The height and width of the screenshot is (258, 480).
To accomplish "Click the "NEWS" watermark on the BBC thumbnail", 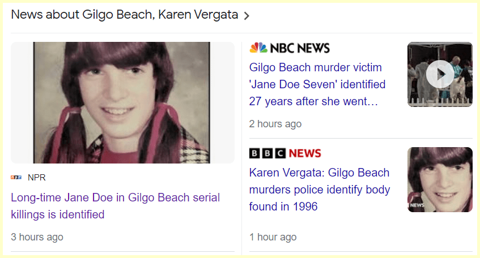I will tap(417, 205).
